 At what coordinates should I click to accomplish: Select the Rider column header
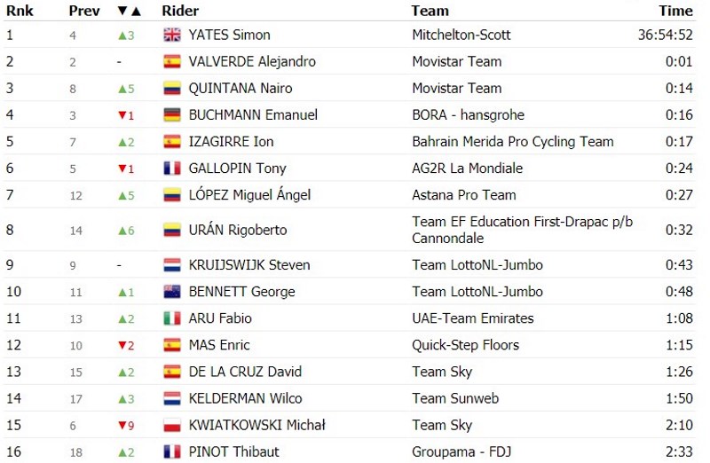[180, 11]
